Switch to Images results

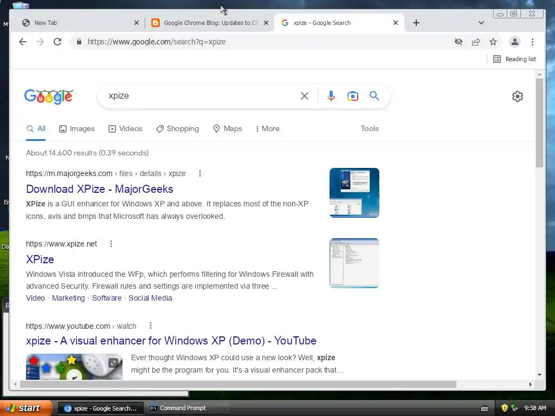77,129
